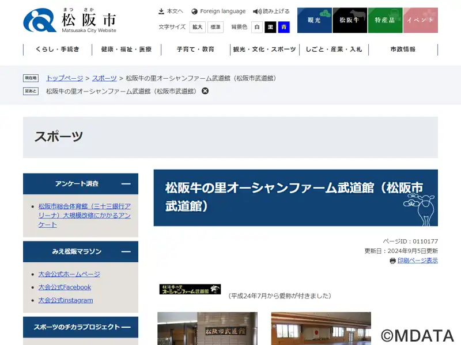
Task: Open 大会公式ホームページ link
Action: tap(69, 274)
